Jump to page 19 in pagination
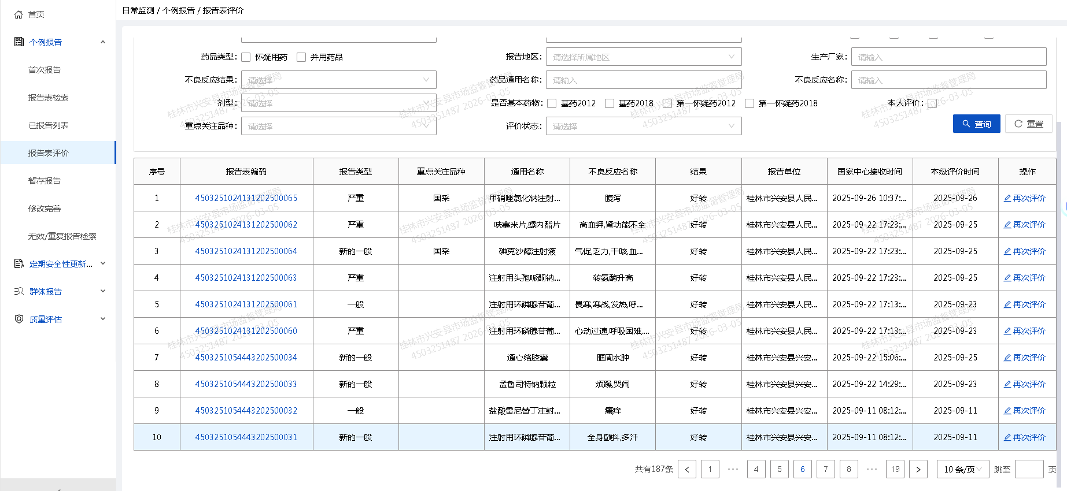Screen dimensions: 1067x491 coord(895,469)
